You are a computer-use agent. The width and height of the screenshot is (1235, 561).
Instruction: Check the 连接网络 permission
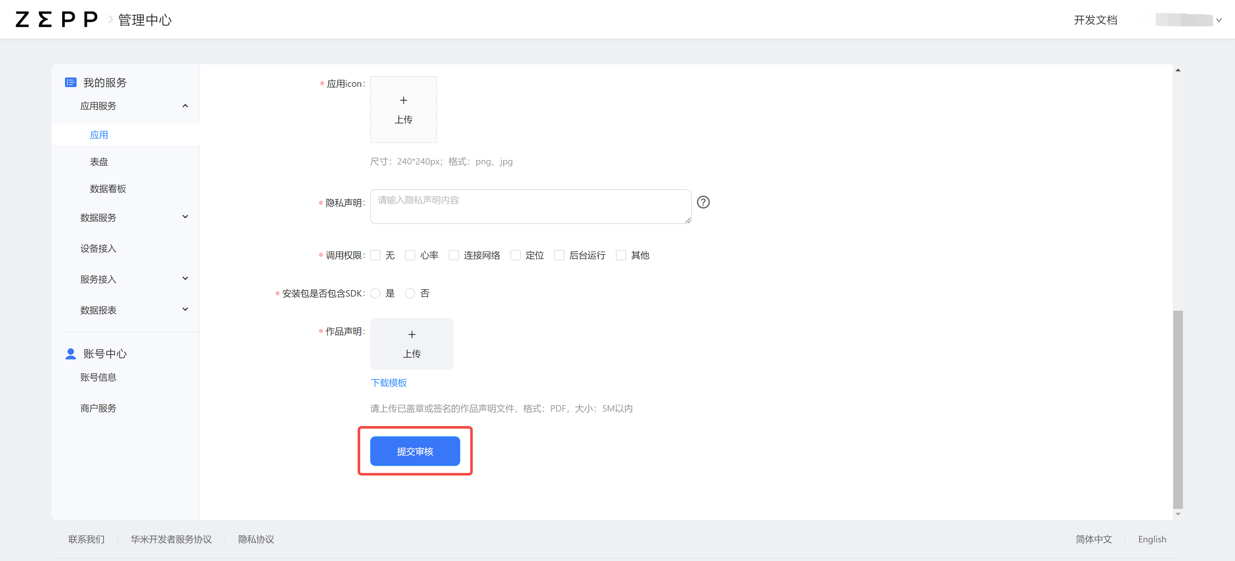[x=453, y=255]
